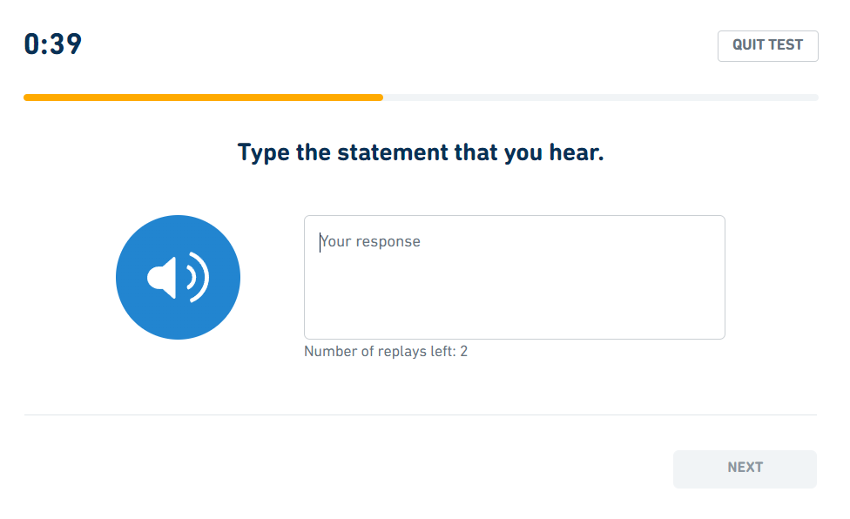
Task: Click the sound waves on the speaker icon
Action: coord(199,278)
